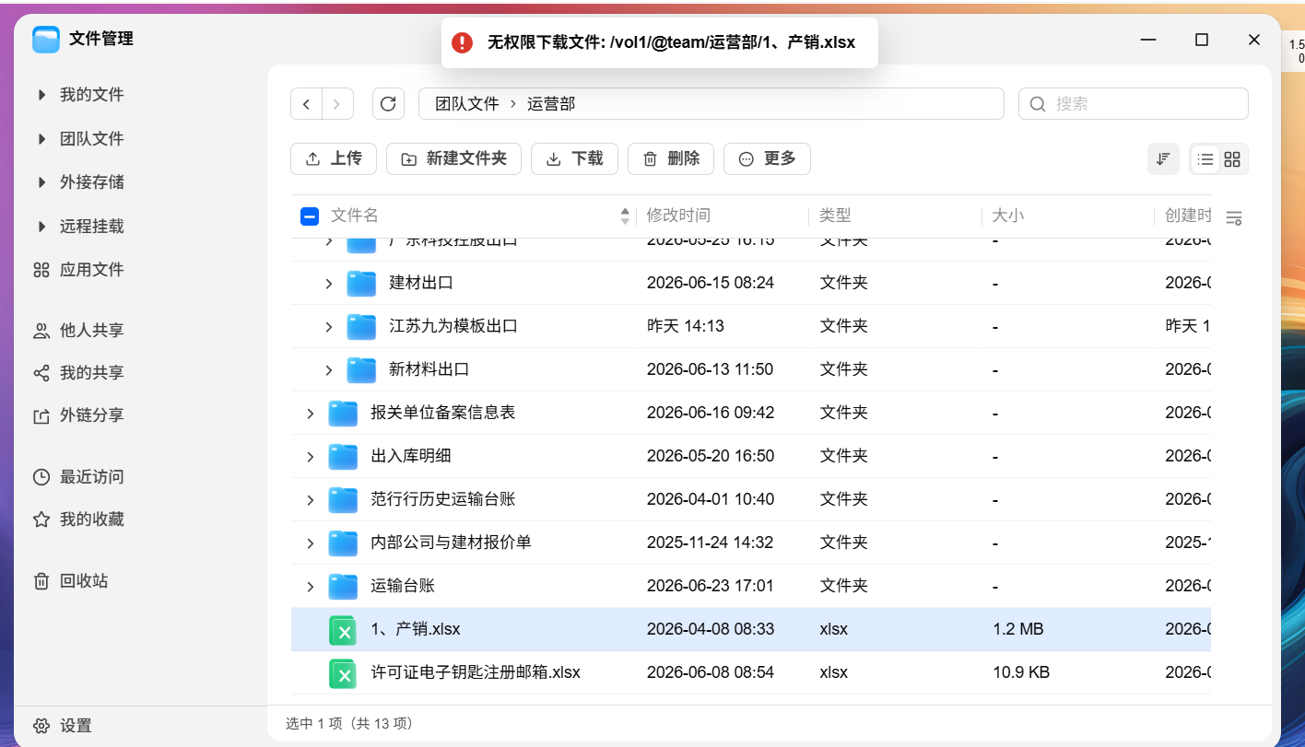
Task: Expand the 建材出口 folder chevron
Action: [329, 284]
